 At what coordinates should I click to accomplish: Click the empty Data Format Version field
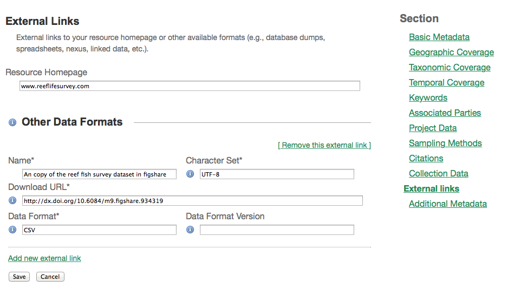(x=277, y=230)
